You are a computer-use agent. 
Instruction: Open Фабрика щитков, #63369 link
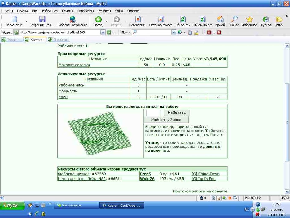point(82,174)
